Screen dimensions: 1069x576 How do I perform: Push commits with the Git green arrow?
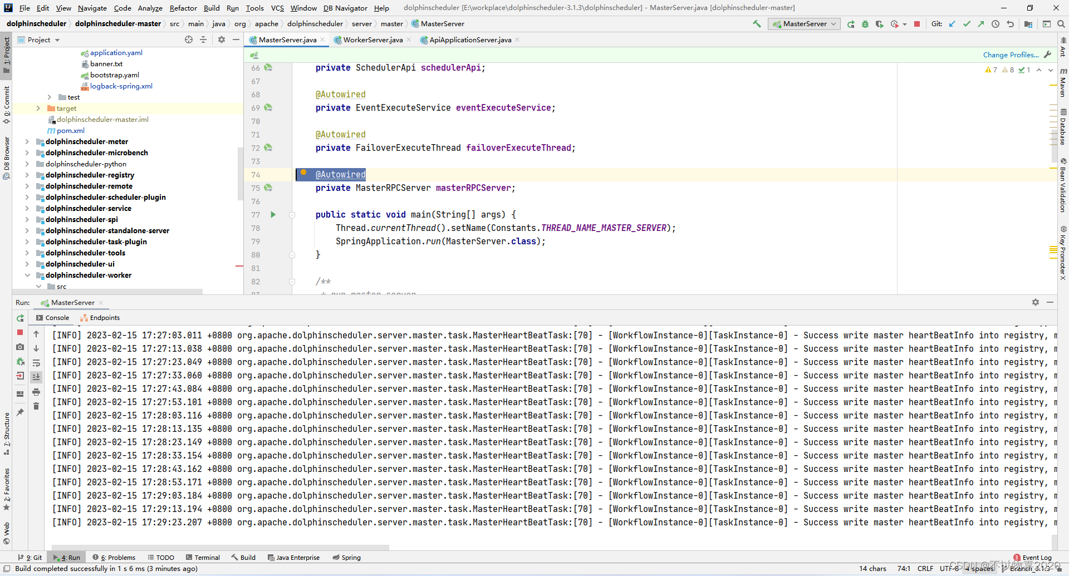[x=981, y=24]
